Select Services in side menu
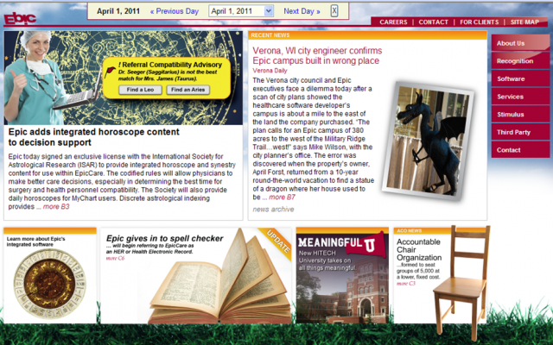The height and width of the screenshot is (345, 553). [x=520, y=97]
